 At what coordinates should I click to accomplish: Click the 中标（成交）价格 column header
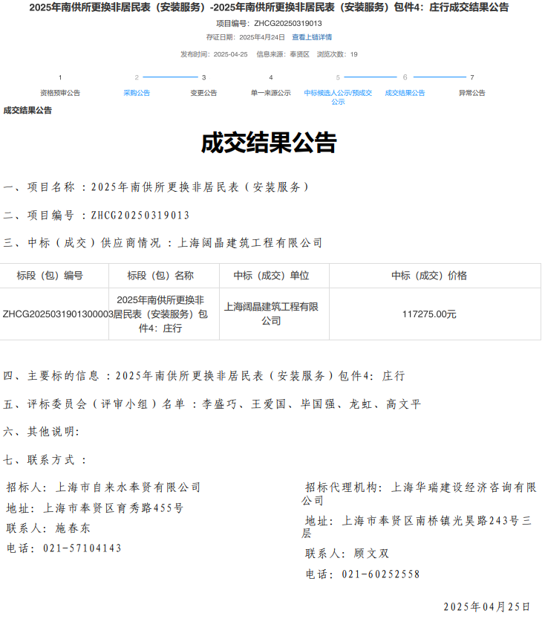pyautogui.click(x=429, y=276)
